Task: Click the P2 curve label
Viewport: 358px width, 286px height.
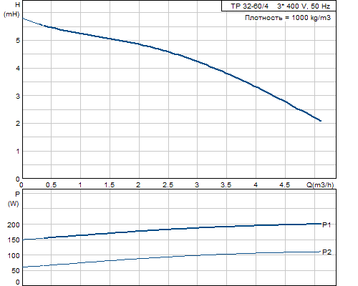Action: pos(326,252)
